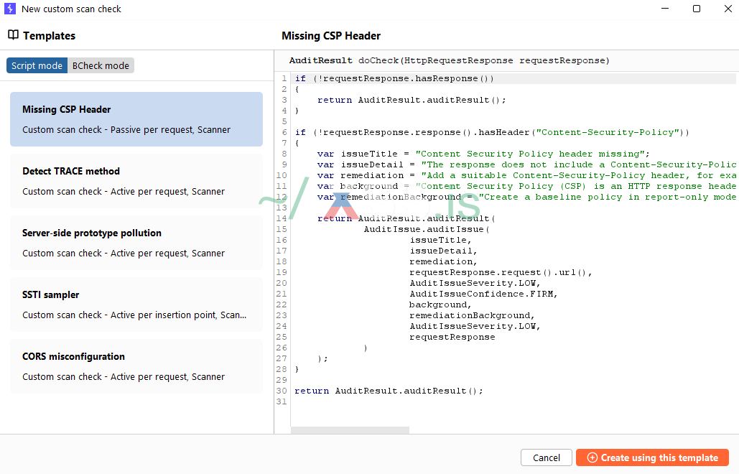Click line number 31 in gutter

coord(282,401)
